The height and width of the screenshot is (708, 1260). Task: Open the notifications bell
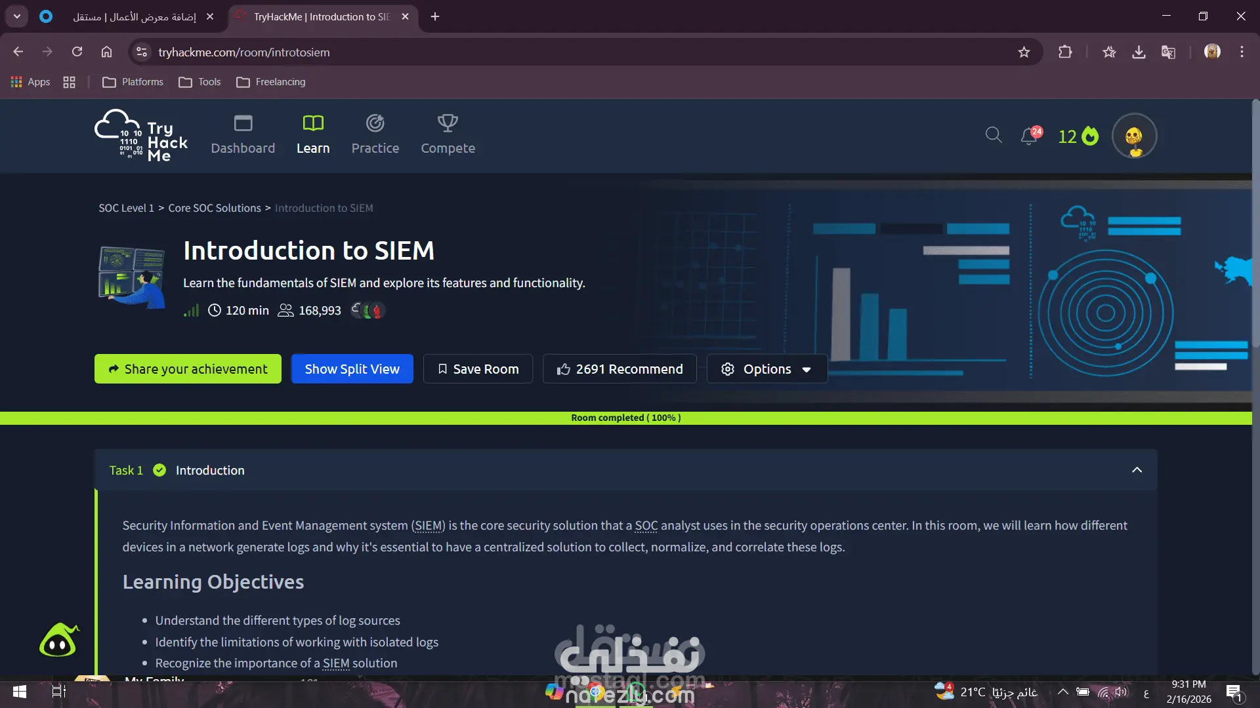[x=1029, y=136]
